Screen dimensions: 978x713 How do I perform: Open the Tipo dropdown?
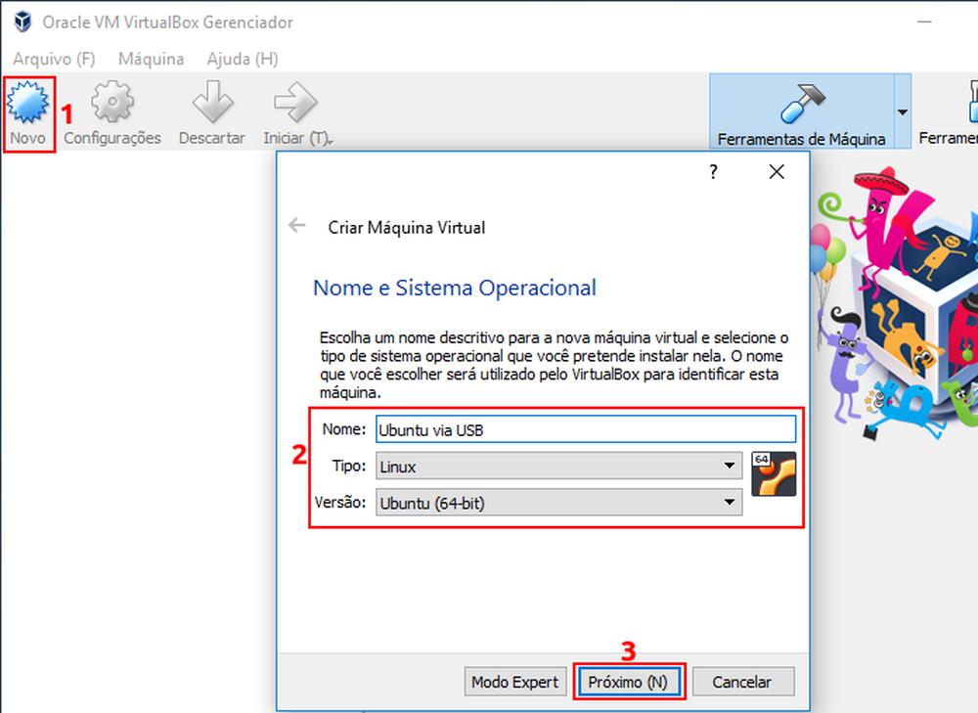(x=728, y=466)
